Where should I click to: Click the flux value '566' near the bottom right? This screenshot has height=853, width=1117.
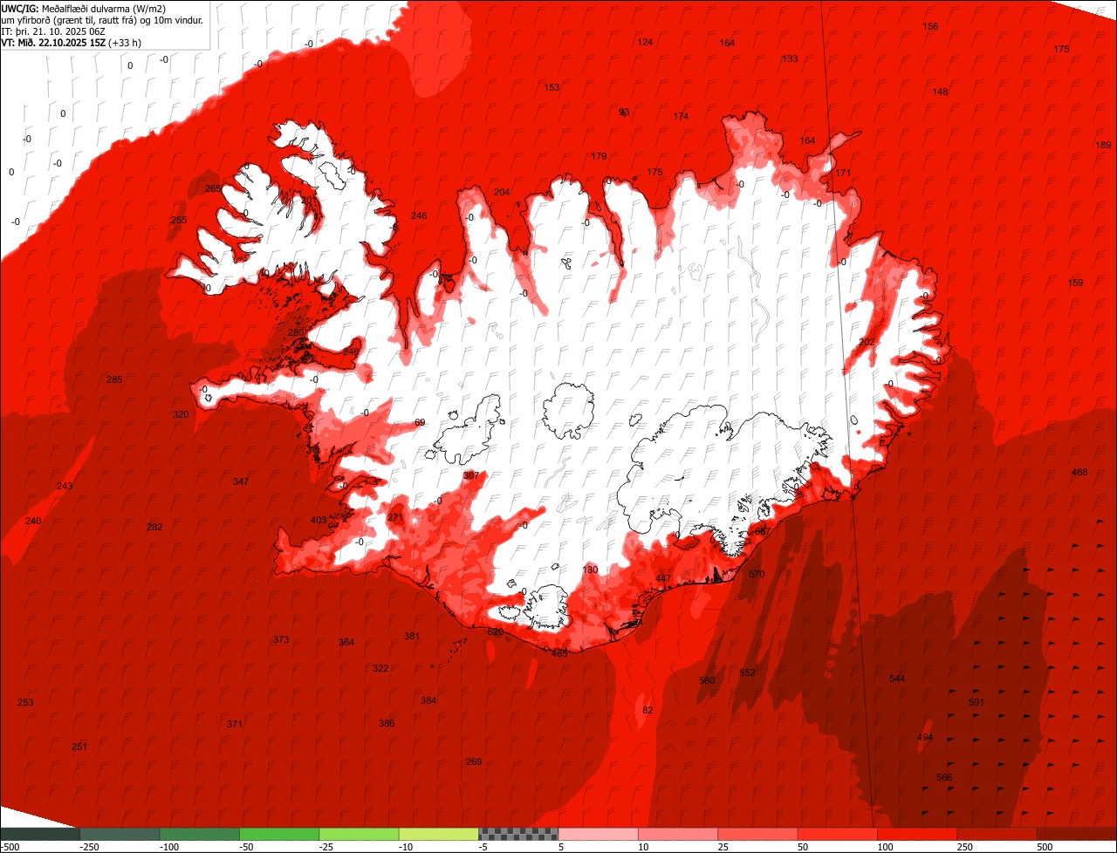[944, 777]
